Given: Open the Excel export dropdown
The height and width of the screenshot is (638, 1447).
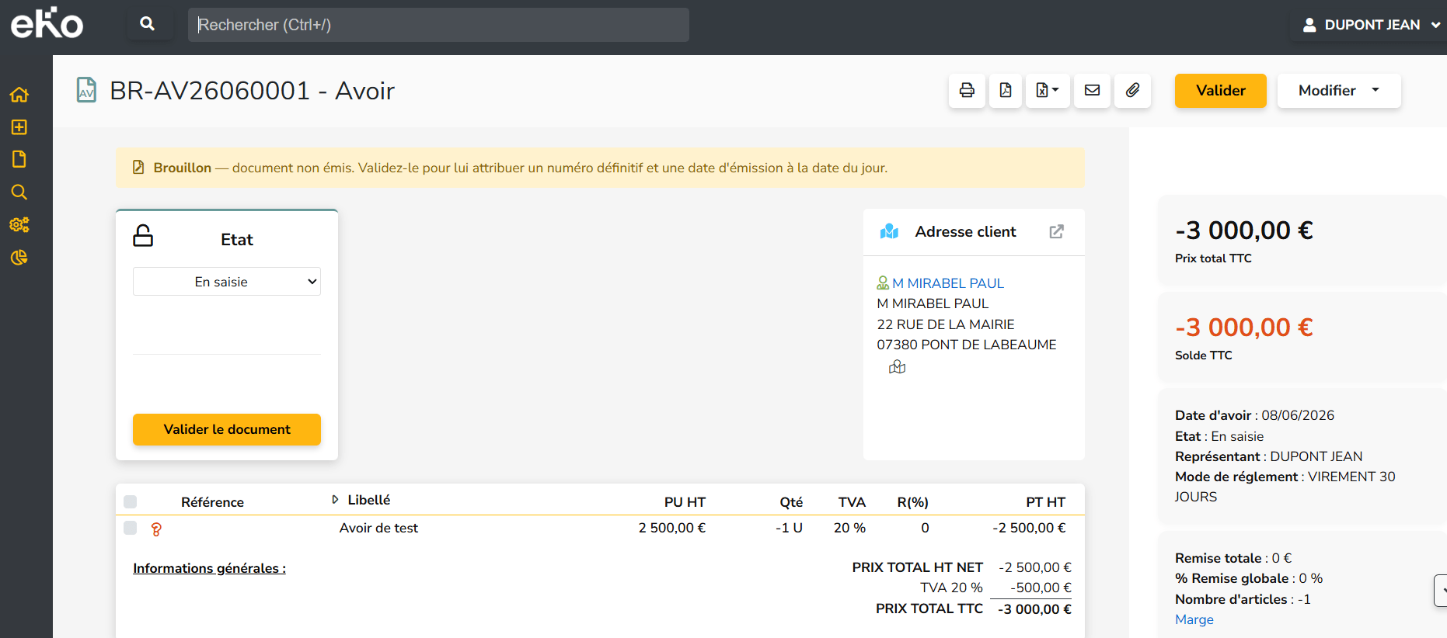Looking at the screenshot, I should point(1048,91).
